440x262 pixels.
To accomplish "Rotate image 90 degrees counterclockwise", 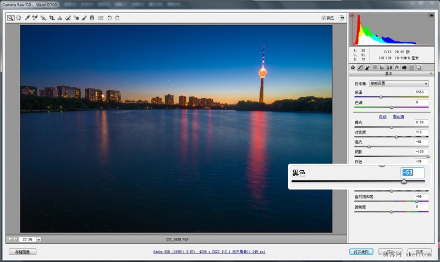I will pyautogui.click(x=109, y=18).
